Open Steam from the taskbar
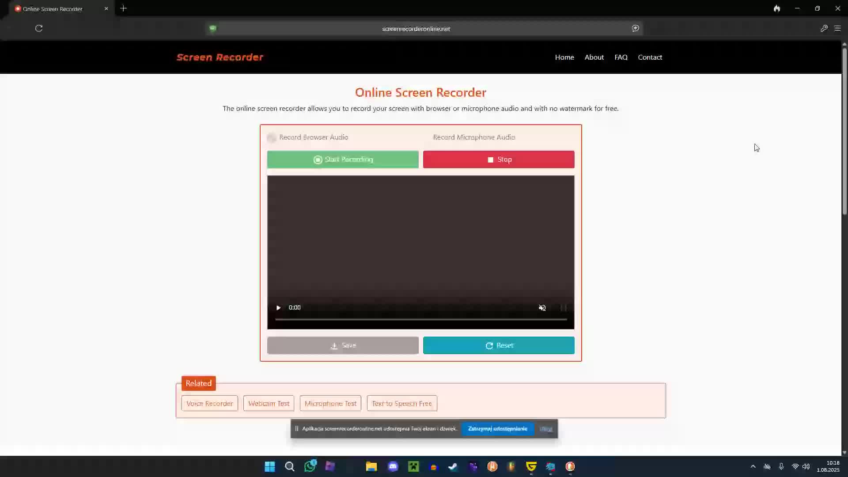 point(453,466)
